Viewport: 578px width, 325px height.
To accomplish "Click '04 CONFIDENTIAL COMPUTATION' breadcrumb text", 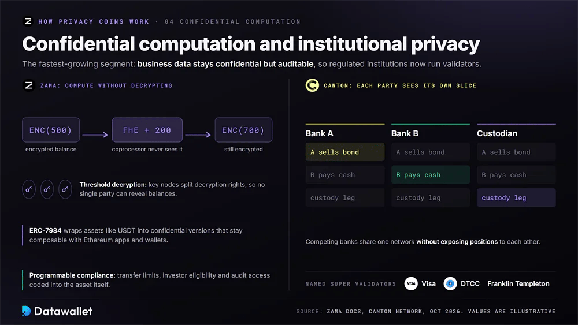I will tap(232, 21).
